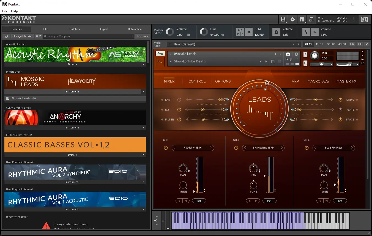Mute the Mosaic Leads instrument with the M button

305,63
